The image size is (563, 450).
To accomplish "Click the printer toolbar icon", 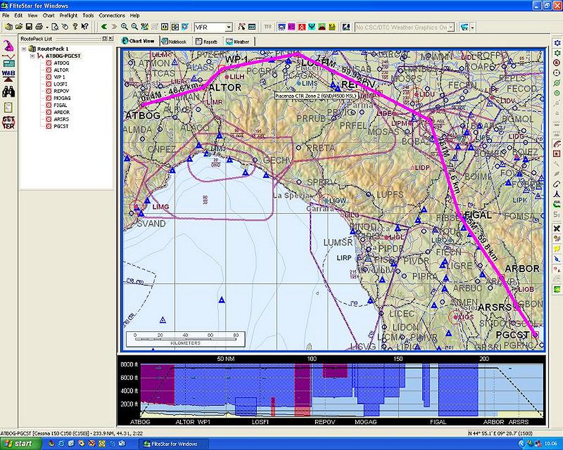I will pyautogui.click(x=39, y=27).
